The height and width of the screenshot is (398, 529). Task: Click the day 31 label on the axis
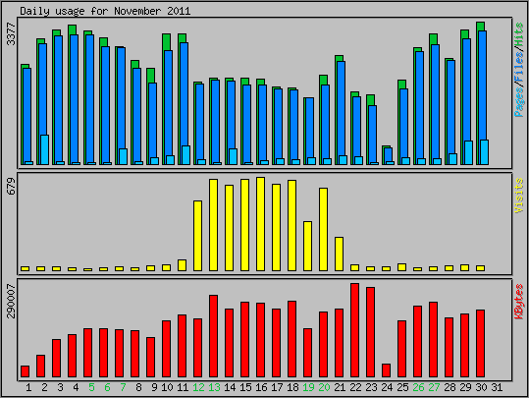[497, 387]
